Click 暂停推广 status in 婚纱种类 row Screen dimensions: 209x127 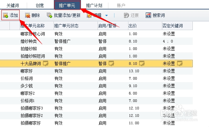click(63, 41)
